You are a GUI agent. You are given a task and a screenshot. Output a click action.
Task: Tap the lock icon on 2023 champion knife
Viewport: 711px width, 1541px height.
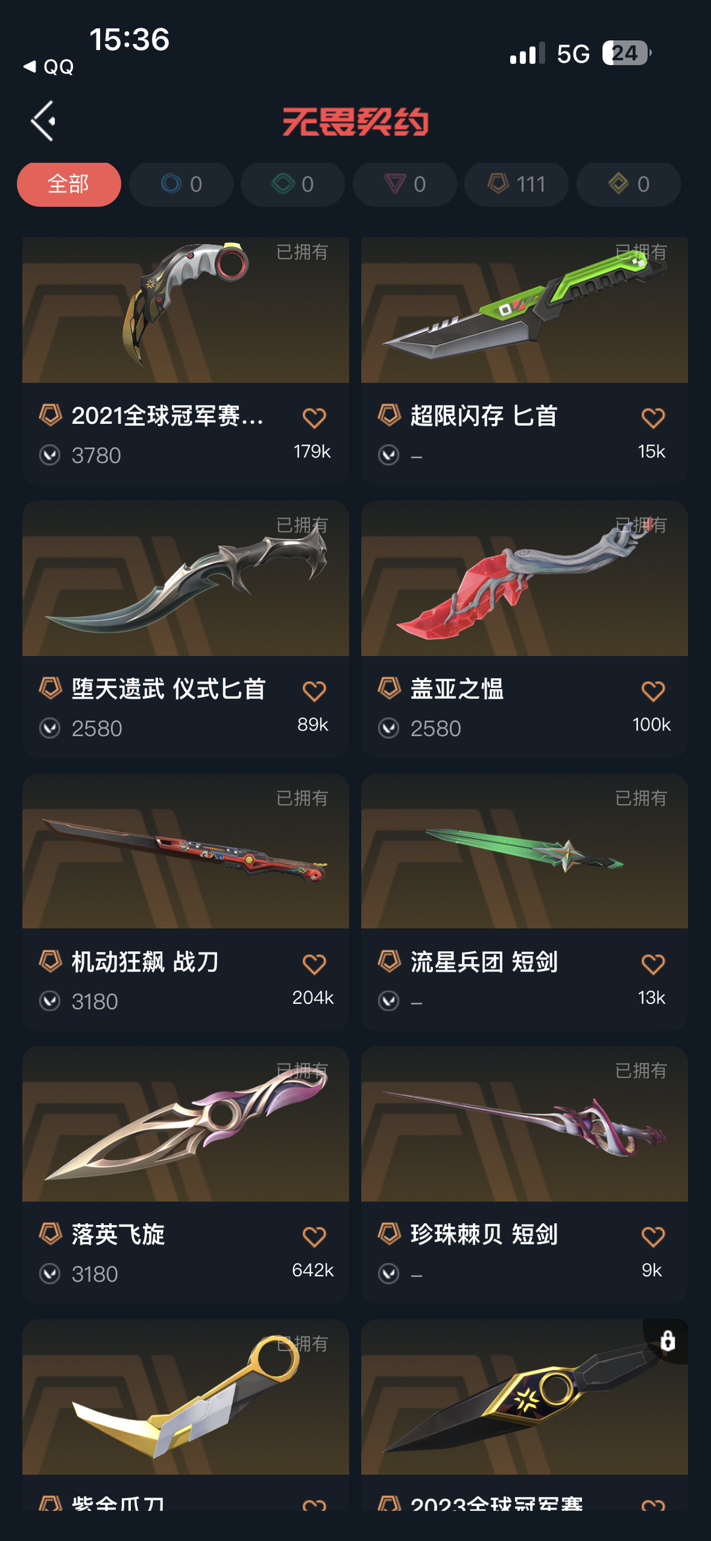point(668,1341)
